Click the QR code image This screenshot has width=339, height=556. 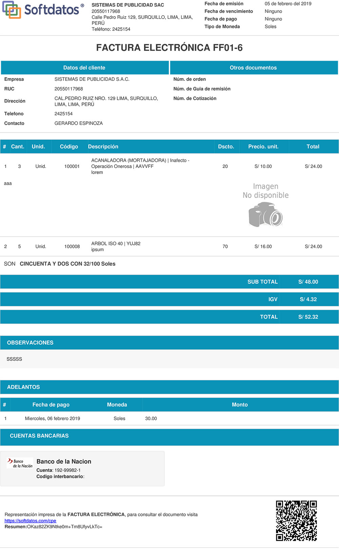tap(296, 520)
